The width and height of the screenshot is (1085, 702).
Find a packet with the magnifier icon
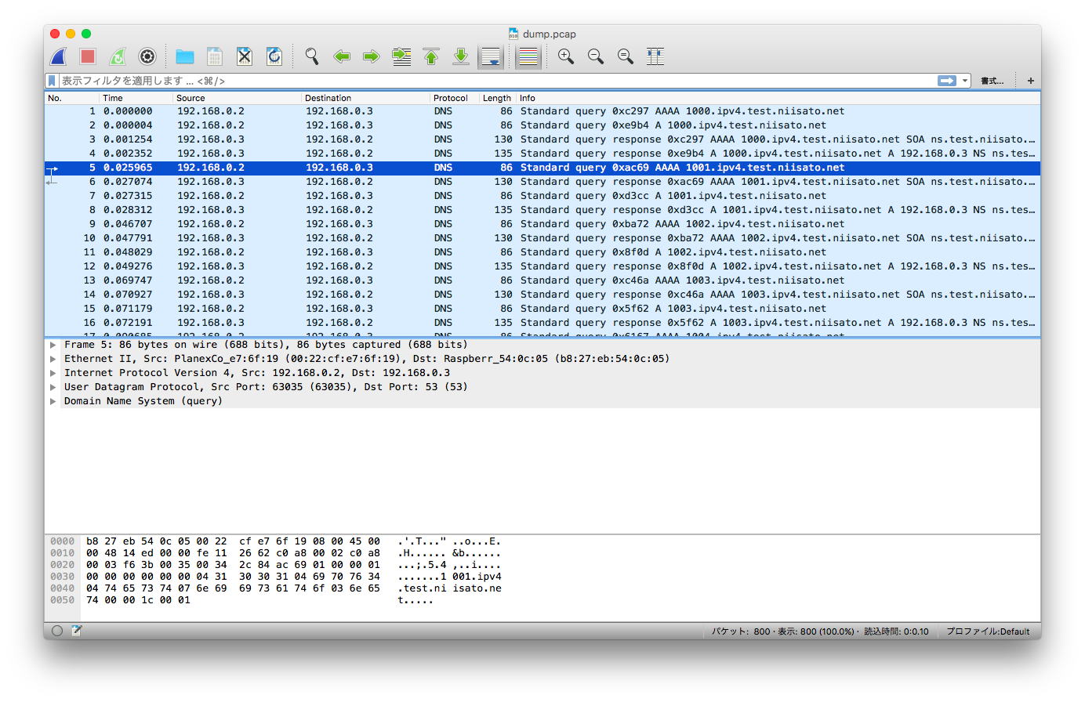[312, 56]
